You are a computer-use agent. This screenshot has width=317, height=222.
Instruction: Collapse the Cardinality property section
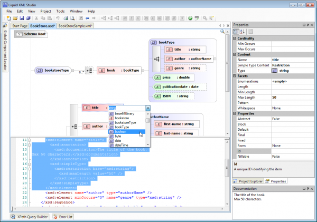235,38
